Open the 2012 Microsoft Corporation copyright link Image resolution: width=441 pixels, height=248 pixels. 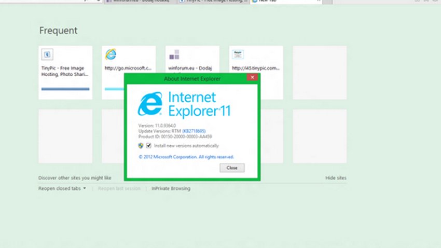click(186, 157)
